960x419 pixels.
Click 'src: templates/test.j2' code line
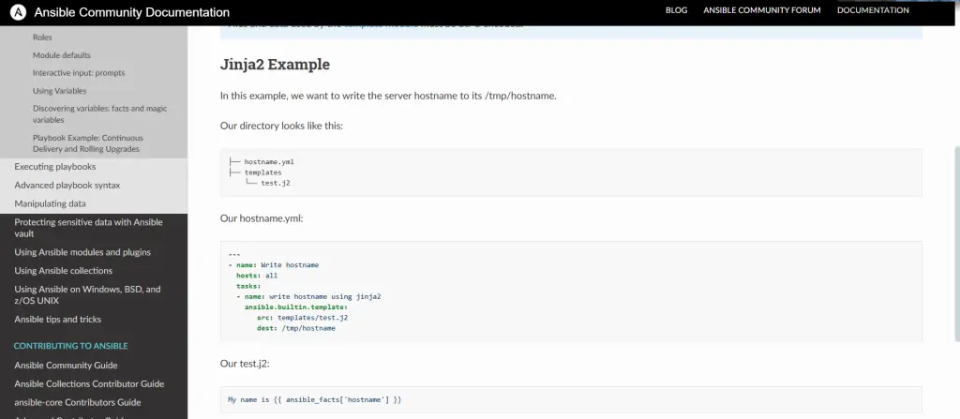tap(303, 318)
